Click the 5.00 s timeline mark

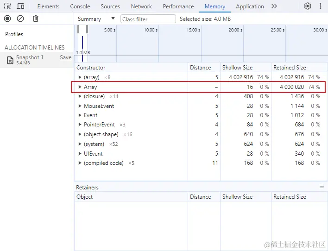(110, 30)
